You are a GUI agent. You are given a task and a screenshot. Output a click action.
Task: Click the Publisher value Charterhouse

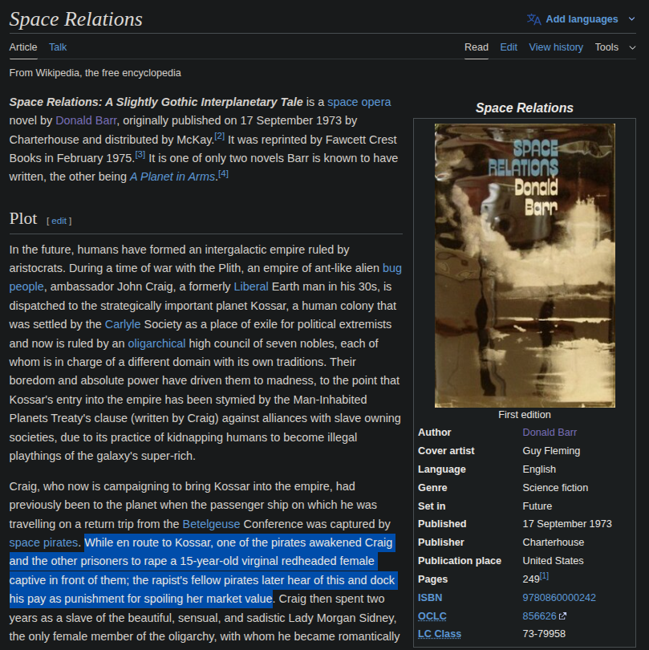pos(554,542)
